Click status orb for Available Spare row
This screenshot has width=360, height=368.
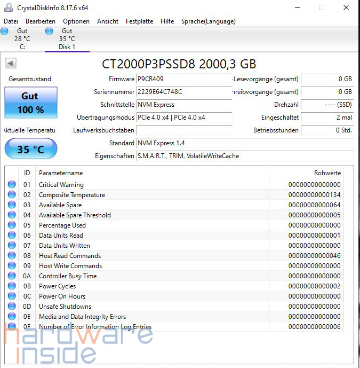12,205
